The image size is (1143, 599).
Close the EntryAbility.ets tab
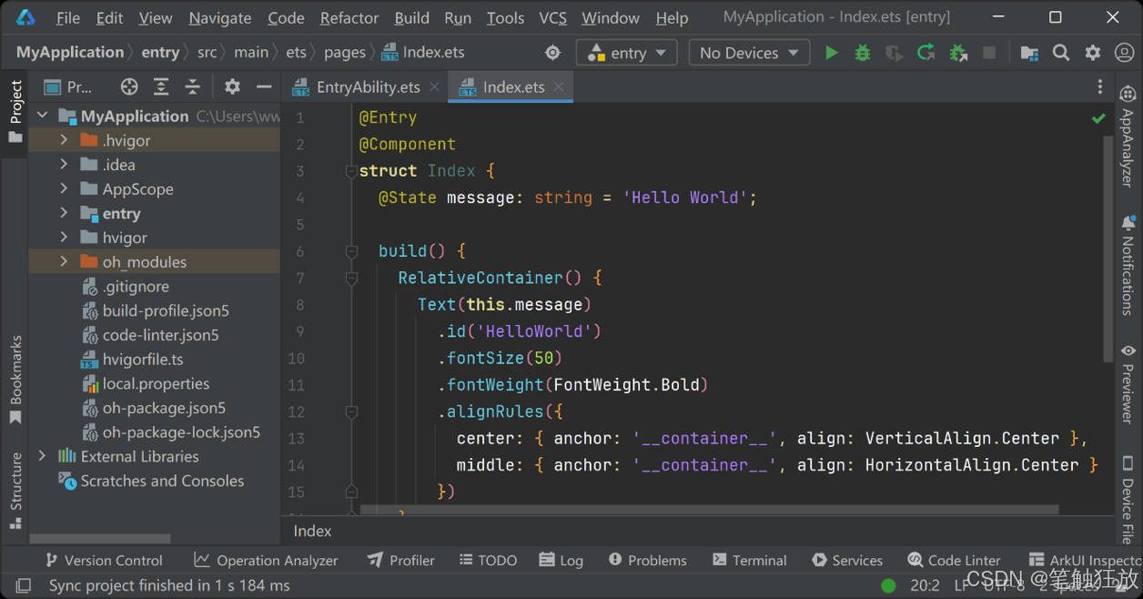[434, 86]
